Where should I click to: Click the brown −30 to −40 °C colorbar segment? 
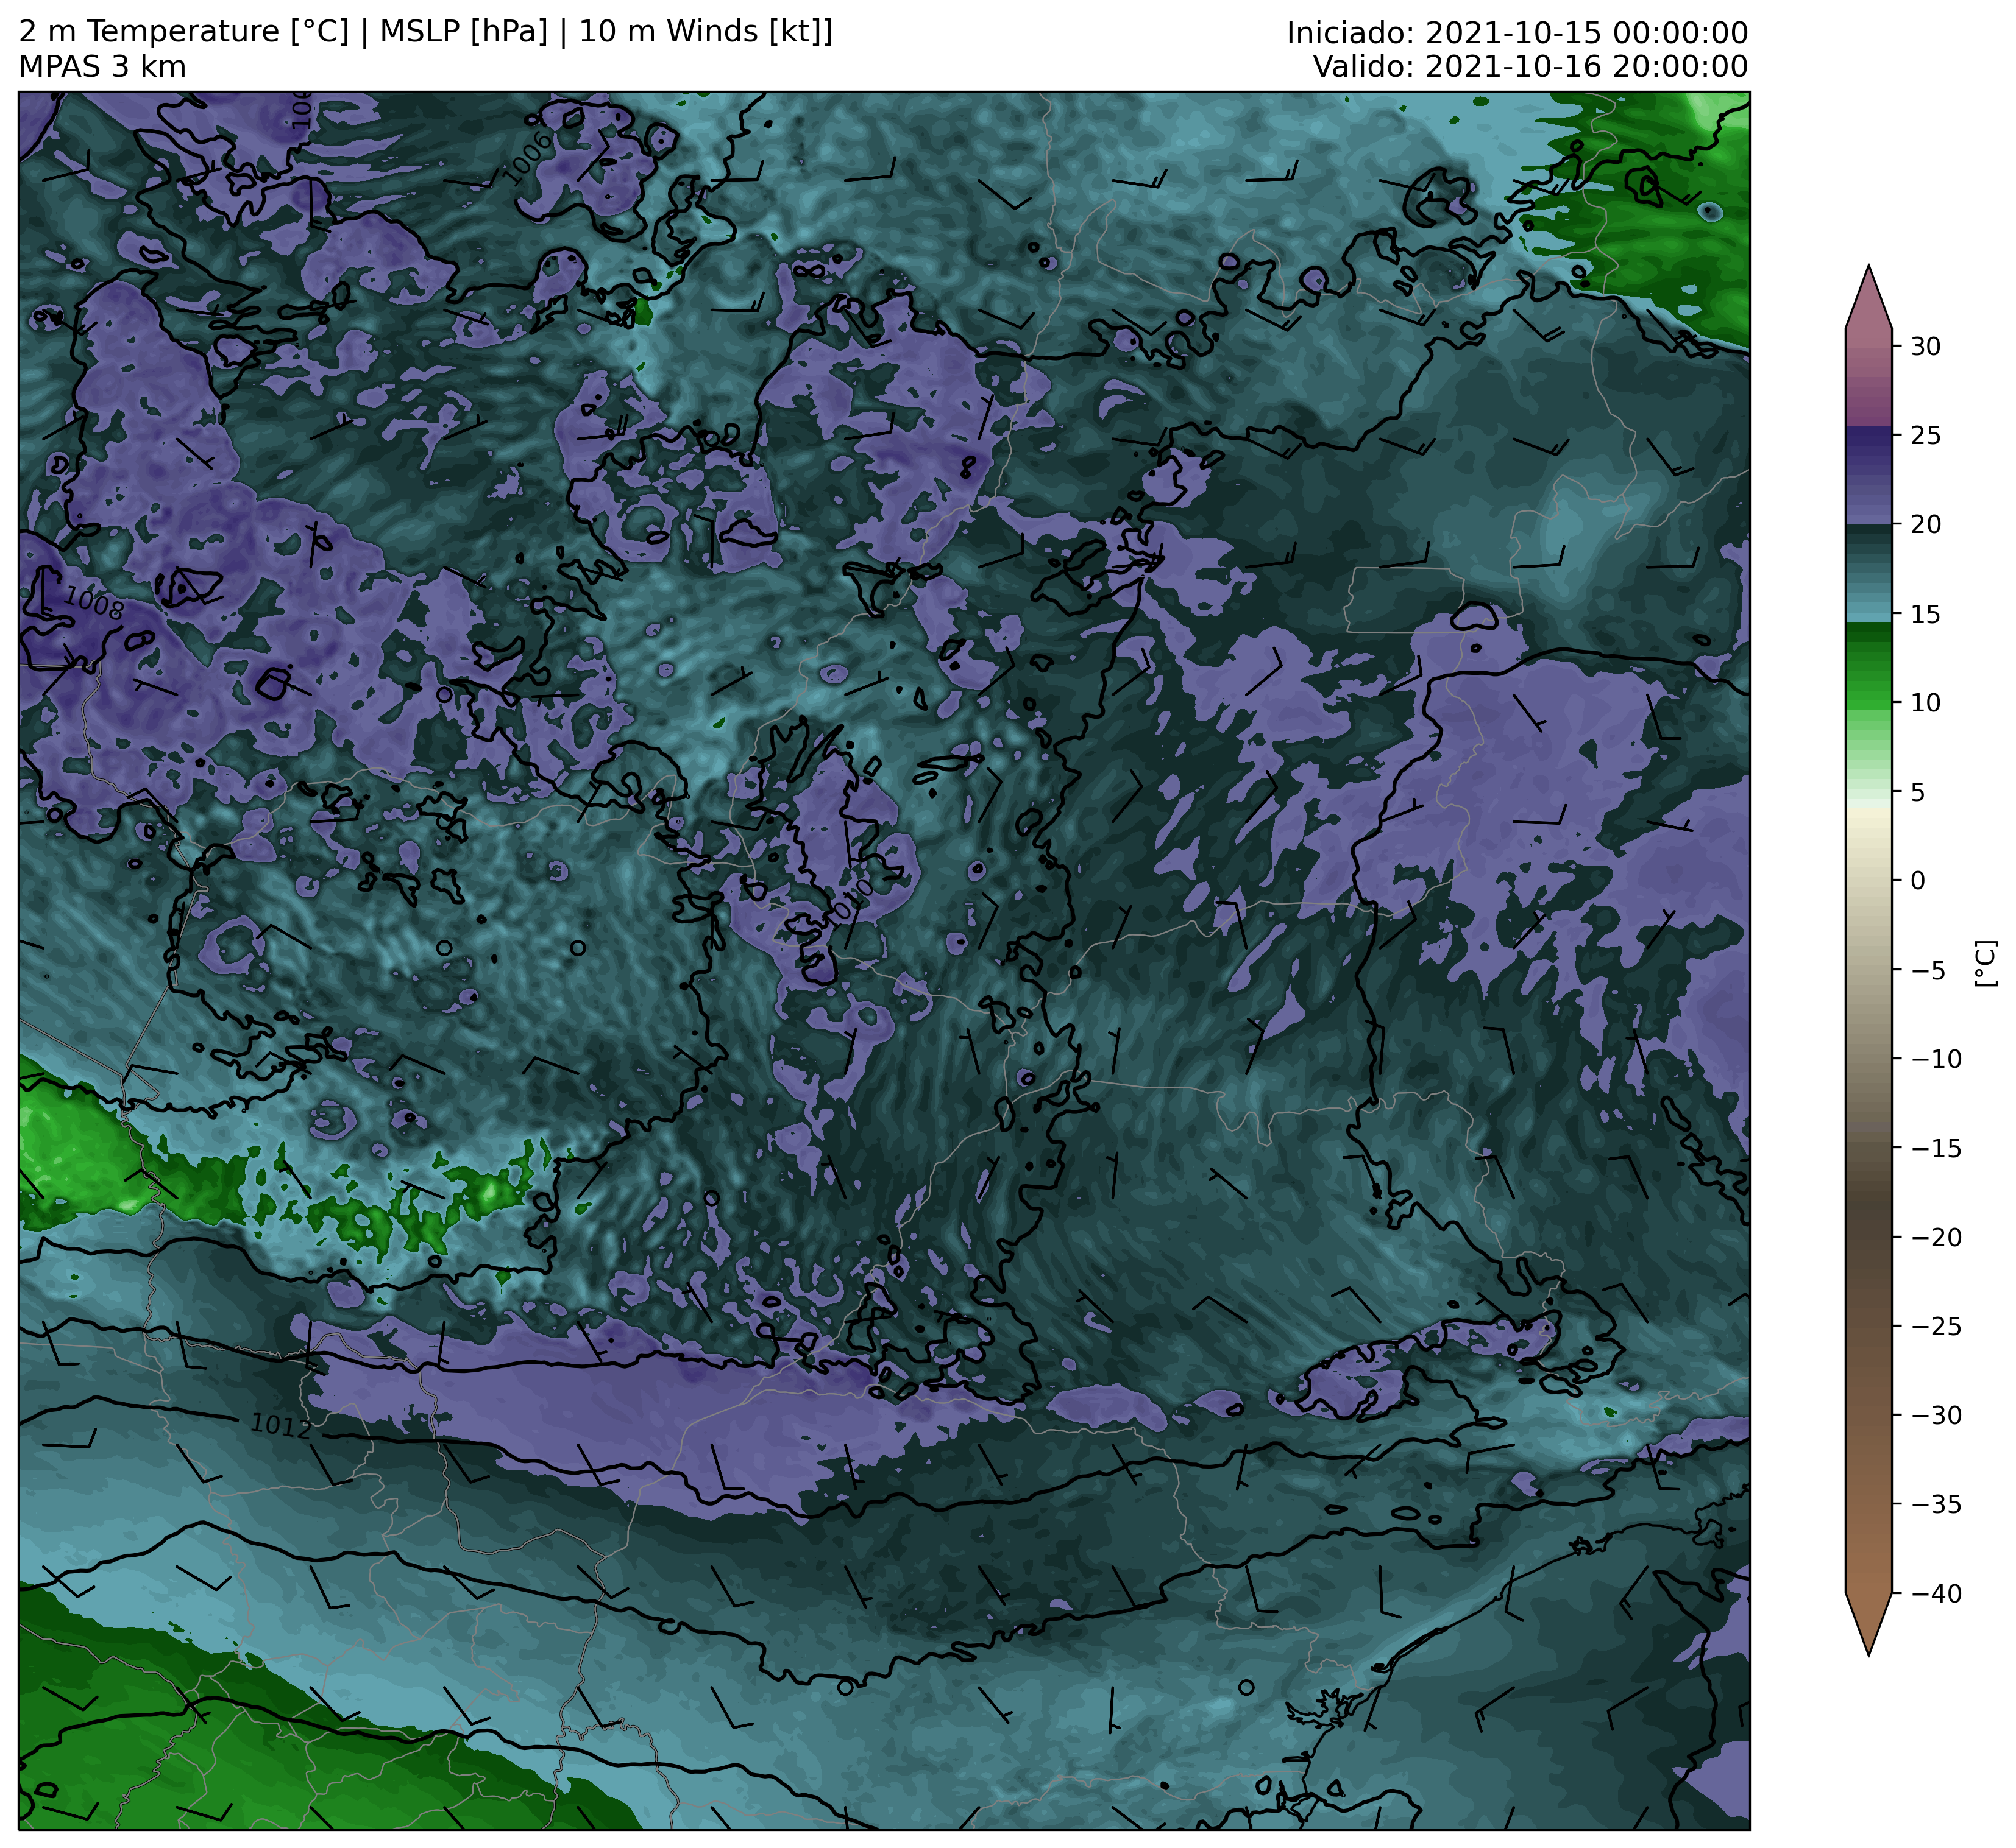click(x=1868, y=1504)
